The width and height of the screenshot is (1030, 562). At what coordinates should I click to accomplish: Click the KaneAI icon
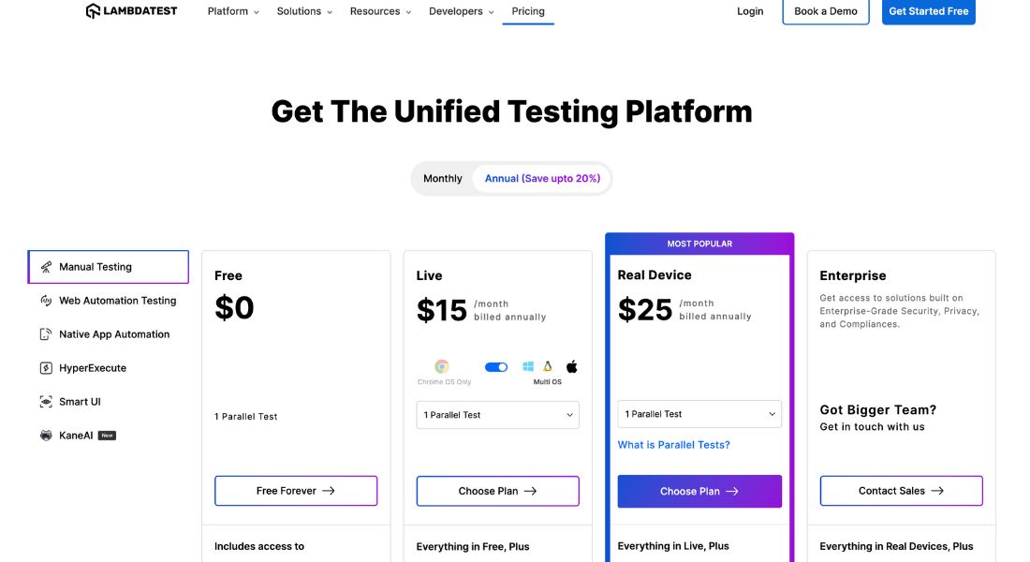(46, 436)
